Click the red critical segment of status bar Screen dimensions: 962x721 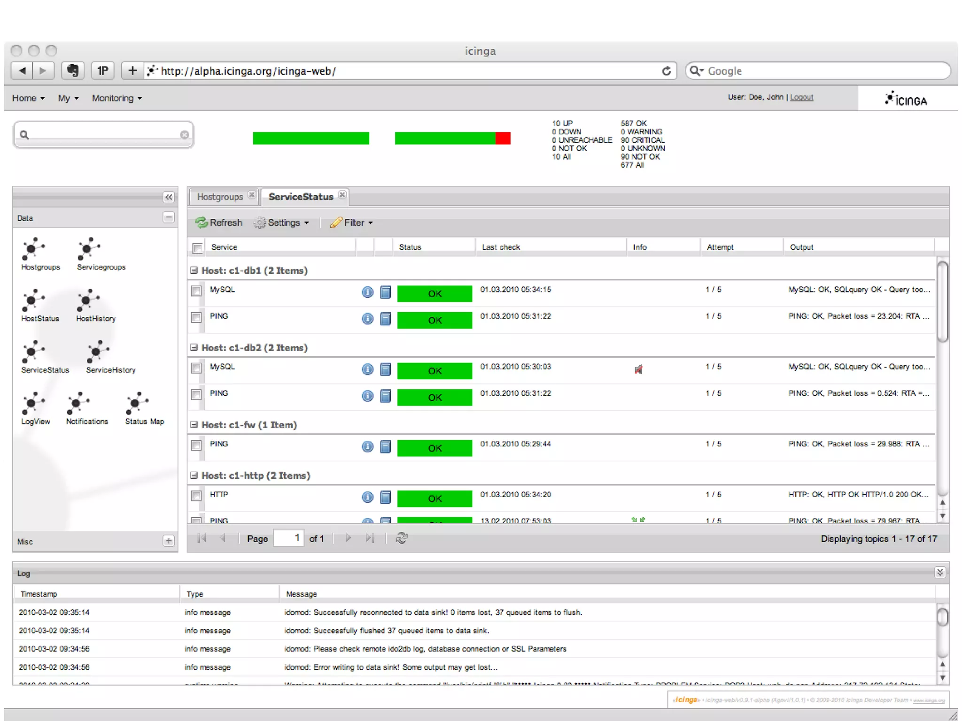tap(503, 138)
